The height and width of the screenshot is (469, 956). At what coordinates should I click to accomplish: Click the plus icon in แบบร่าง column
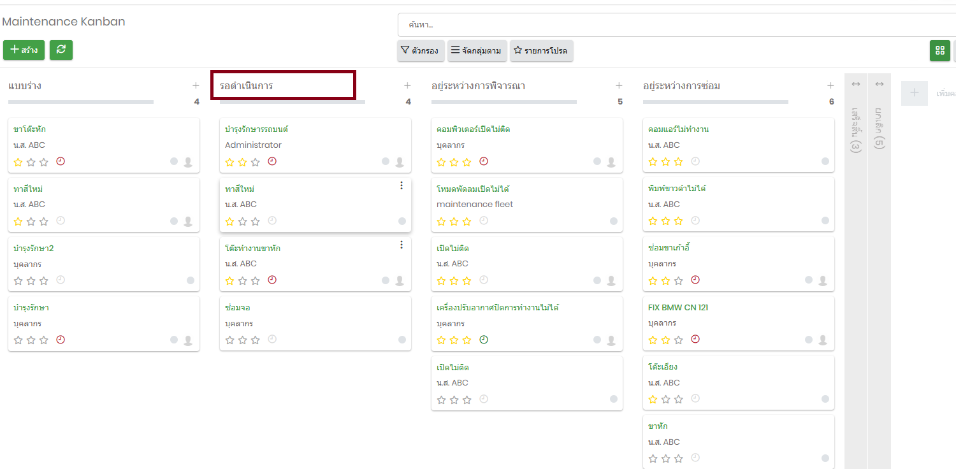(196, 85)
